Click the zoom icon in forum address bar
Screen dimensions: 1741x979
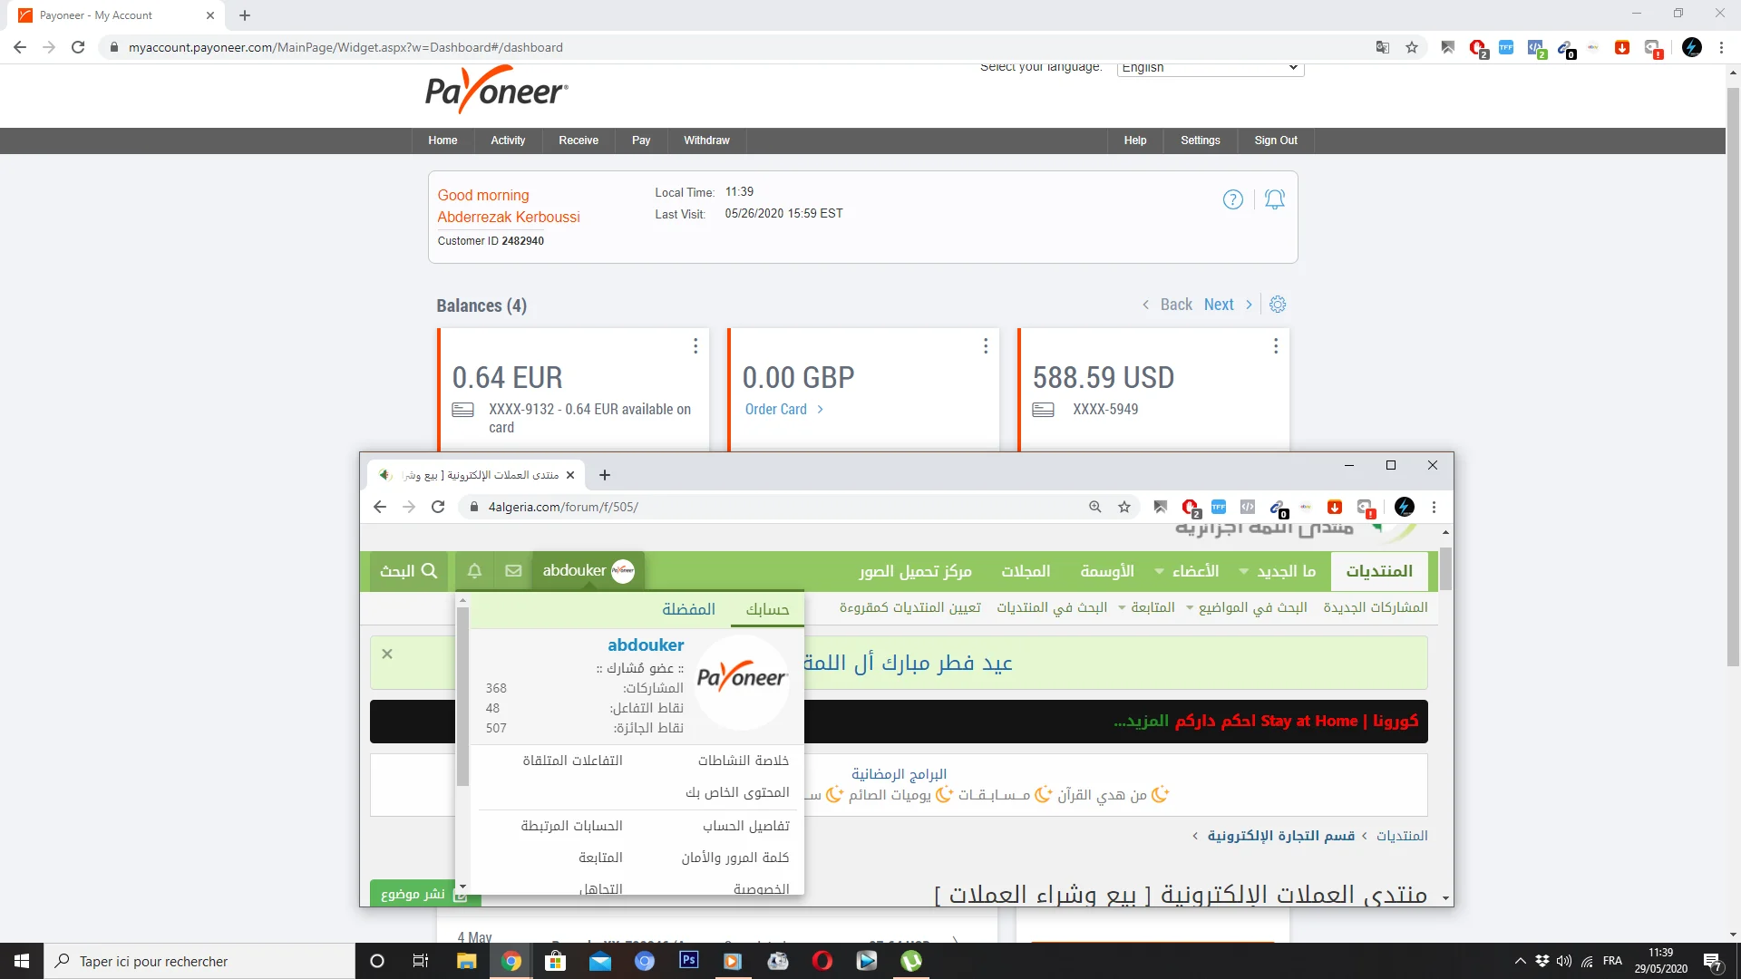(1094, 507)
